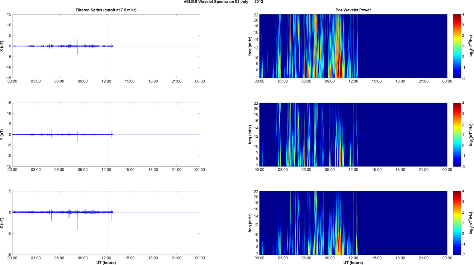Click the middle wavelet power colorbar

457,135
